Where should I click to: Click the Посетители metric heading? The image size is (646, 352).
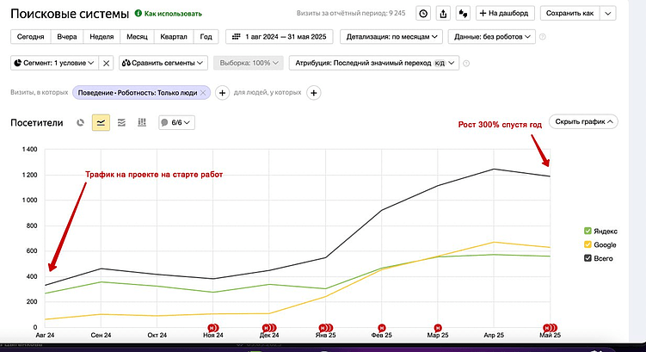click(37, 123)
